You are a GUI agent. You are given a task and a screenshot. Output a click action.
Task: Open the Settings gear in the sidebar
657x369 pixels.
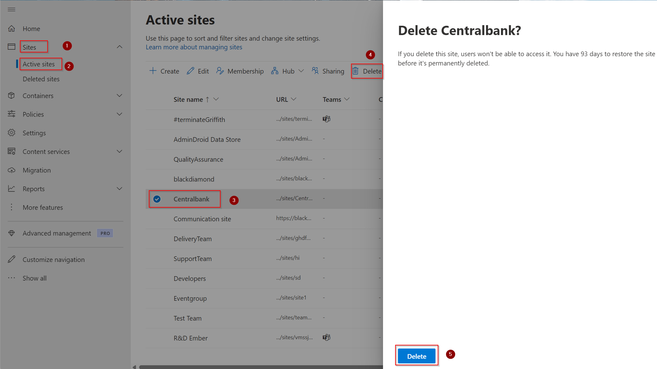(11, 133)
